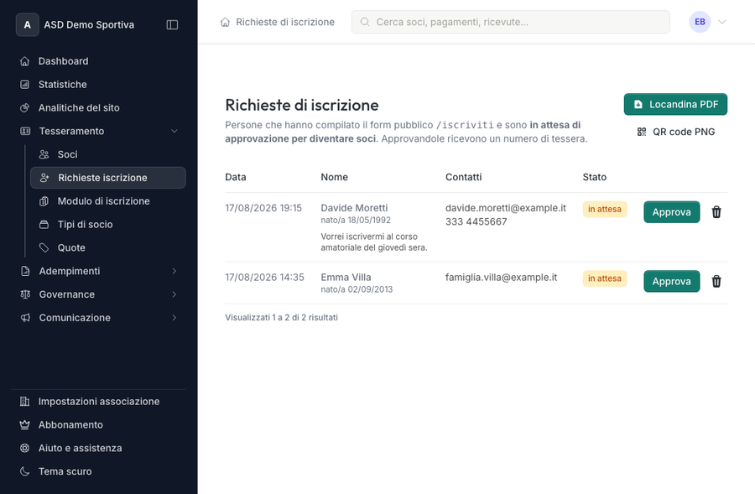Screen dimensions: 755x494
Task: Click the search field for soci, pagamenti
Action: (510, 22)
